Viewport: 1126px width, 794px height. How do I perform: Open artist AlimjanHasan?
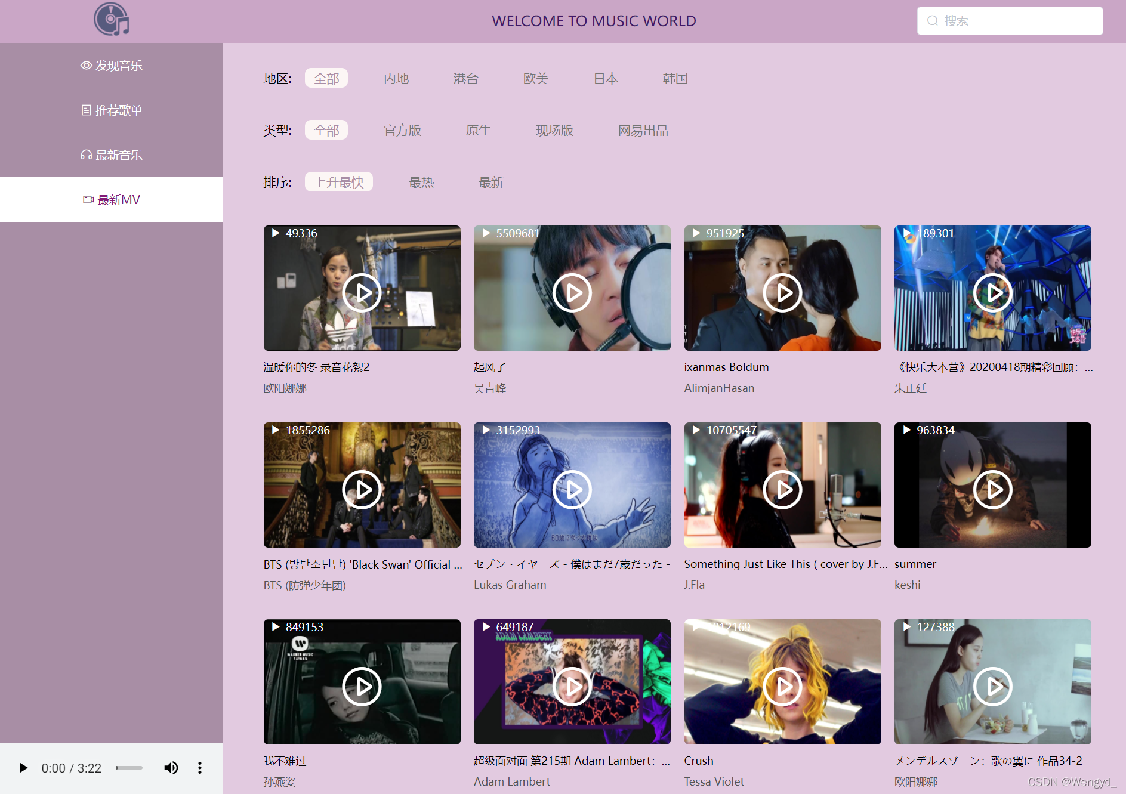pos(719,388)
